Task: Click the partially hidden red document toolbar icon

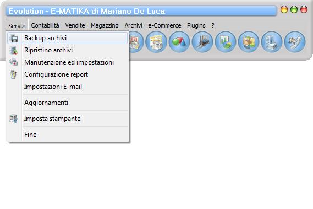Action: coord(136,42)
